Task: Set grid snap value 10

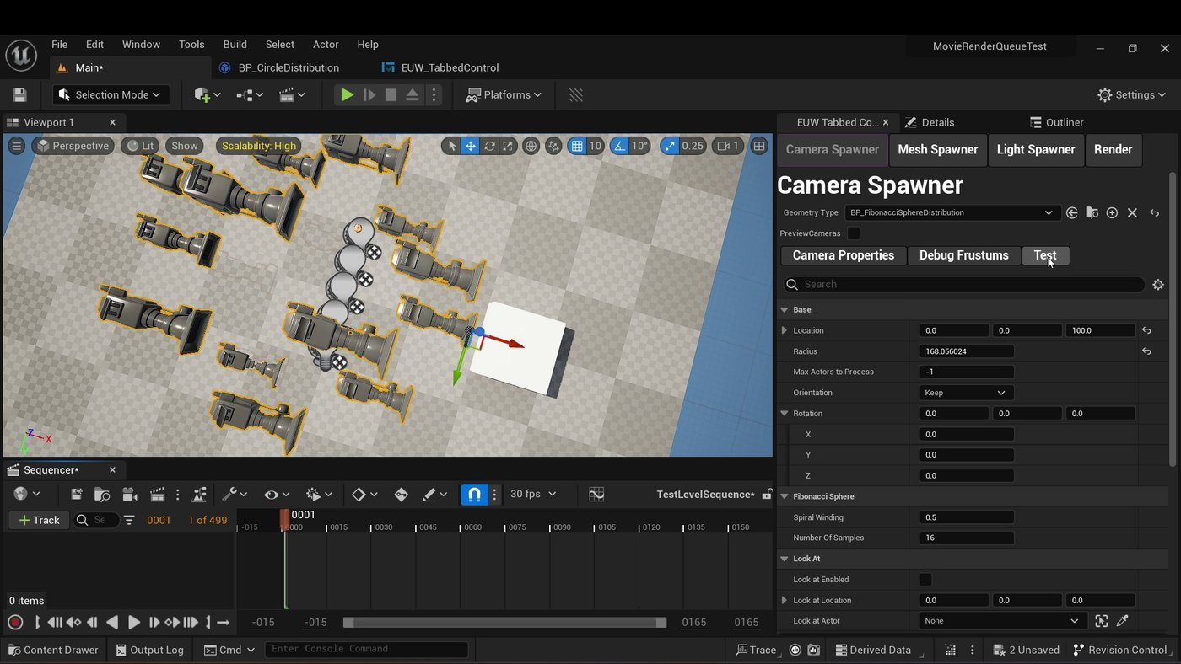Action: point(596,146)
